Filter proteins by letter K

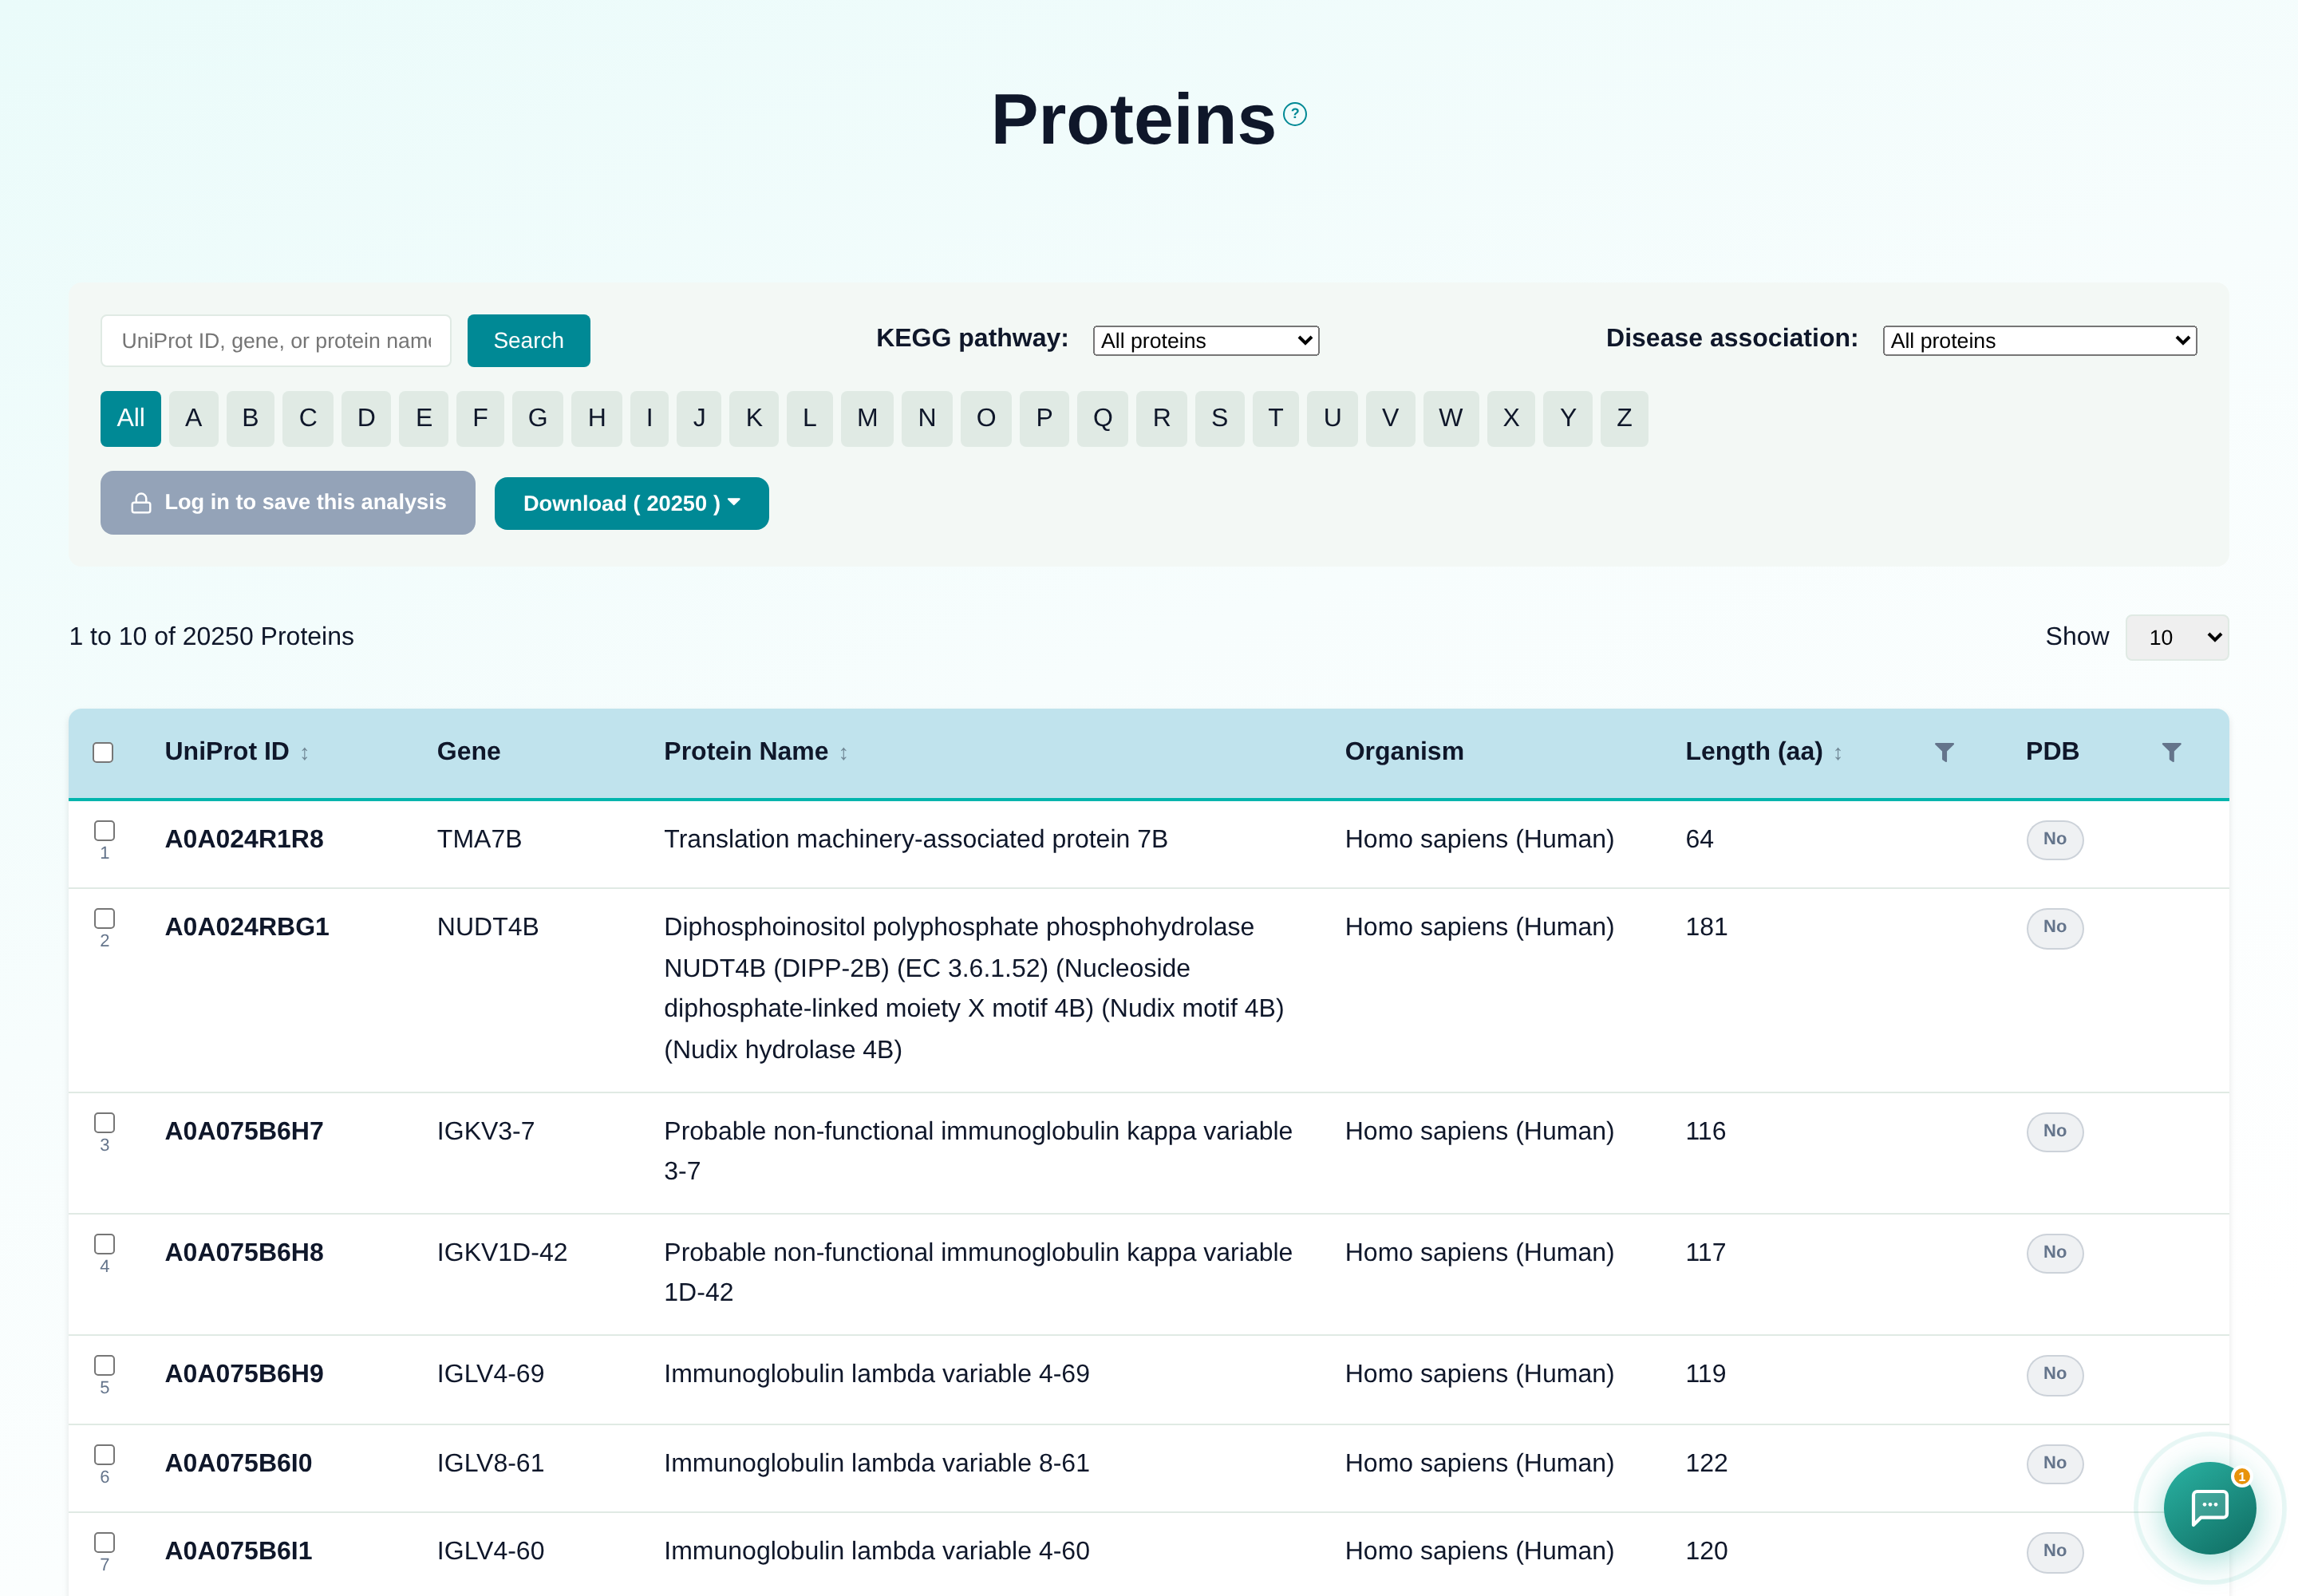[x=753, y=418]
